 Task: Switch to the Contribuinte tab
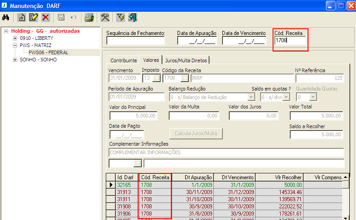pyautogui.click(x=124, y=60)
